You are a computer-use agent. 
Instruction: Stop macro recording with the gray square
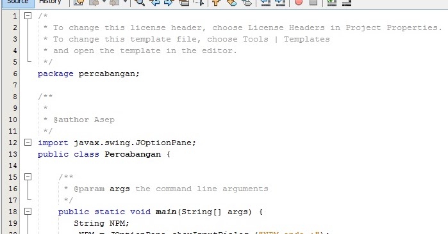[x=313, y=3]
